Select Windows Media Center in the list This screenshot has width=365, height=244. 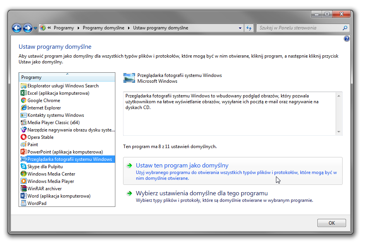(x=67, y=174)
